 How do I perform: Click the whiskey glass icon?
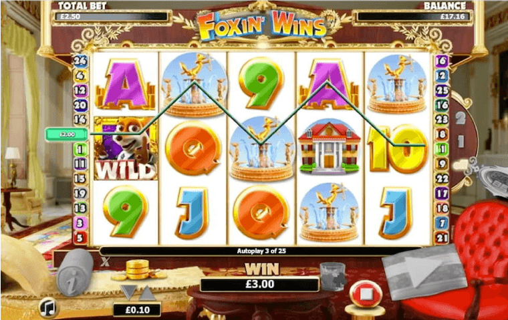coord(333,277)
